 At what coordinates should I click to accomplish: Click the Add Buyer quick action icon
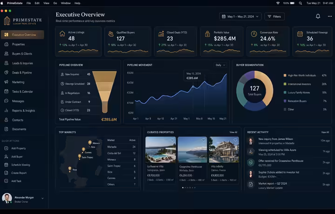click(6, 157)
